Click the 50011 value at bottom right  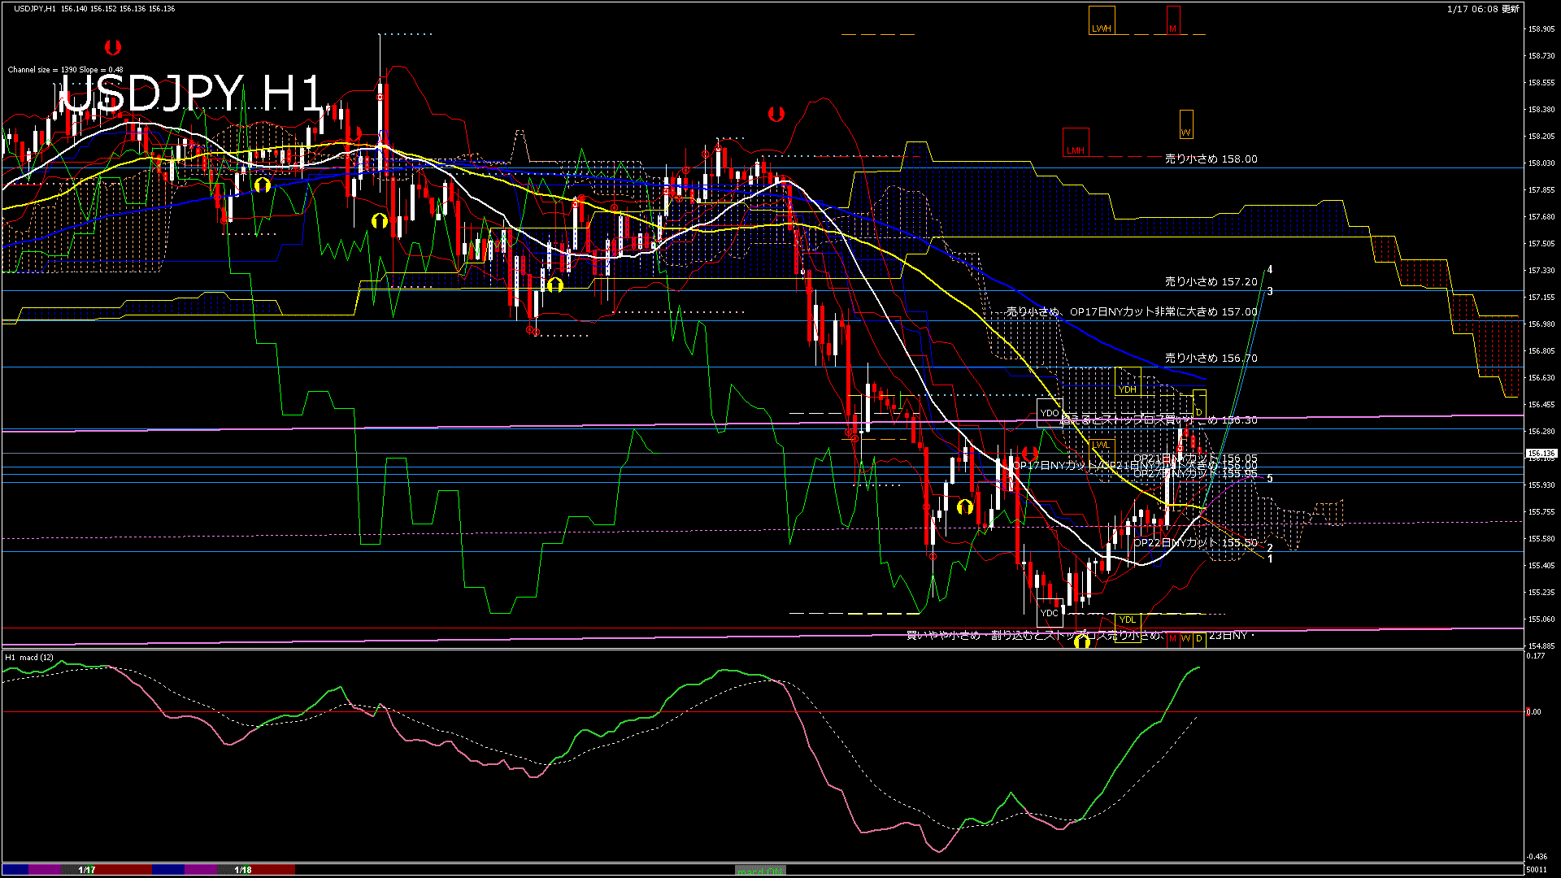pos(1536,870)
